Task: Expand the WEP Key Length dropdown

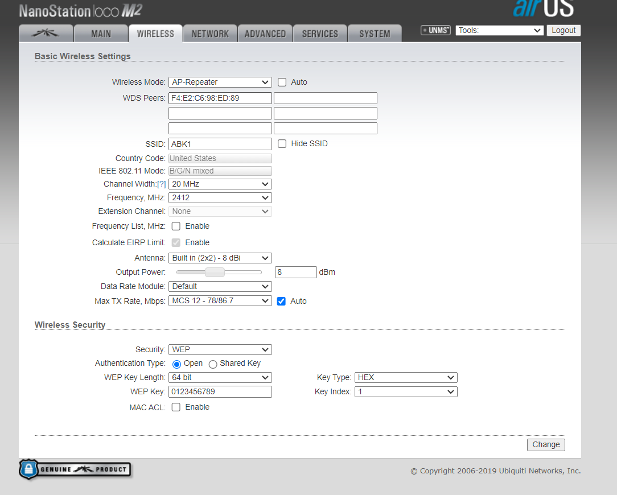Action: point(220,377)
